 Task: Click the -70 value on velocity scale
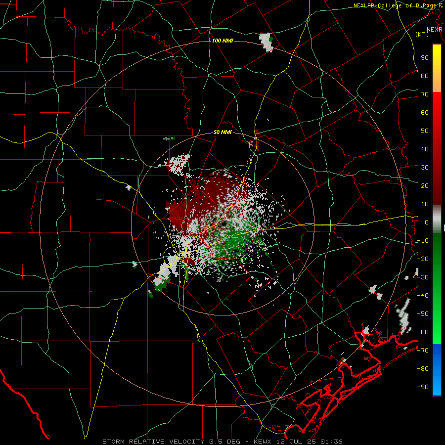(423, 351)
